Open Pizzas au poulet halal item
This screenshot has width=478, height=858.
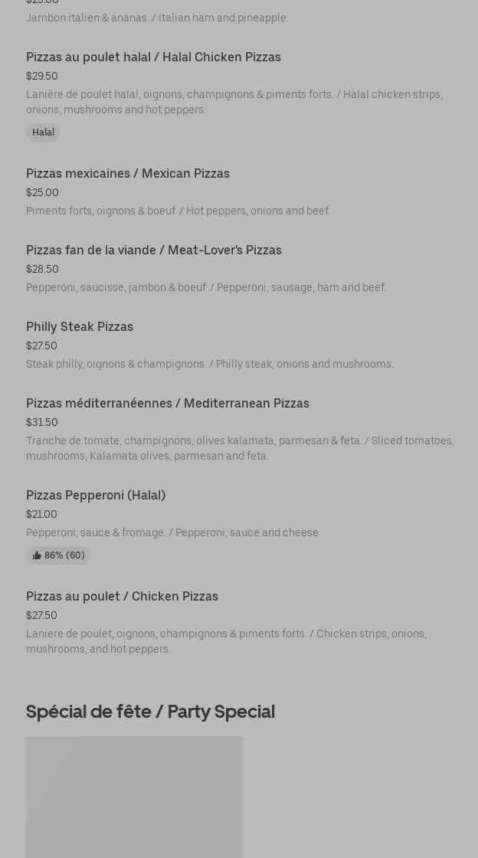153,57
